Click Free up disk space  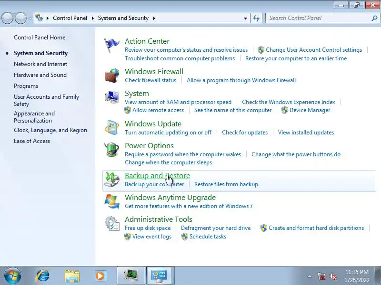pos(148,228)
